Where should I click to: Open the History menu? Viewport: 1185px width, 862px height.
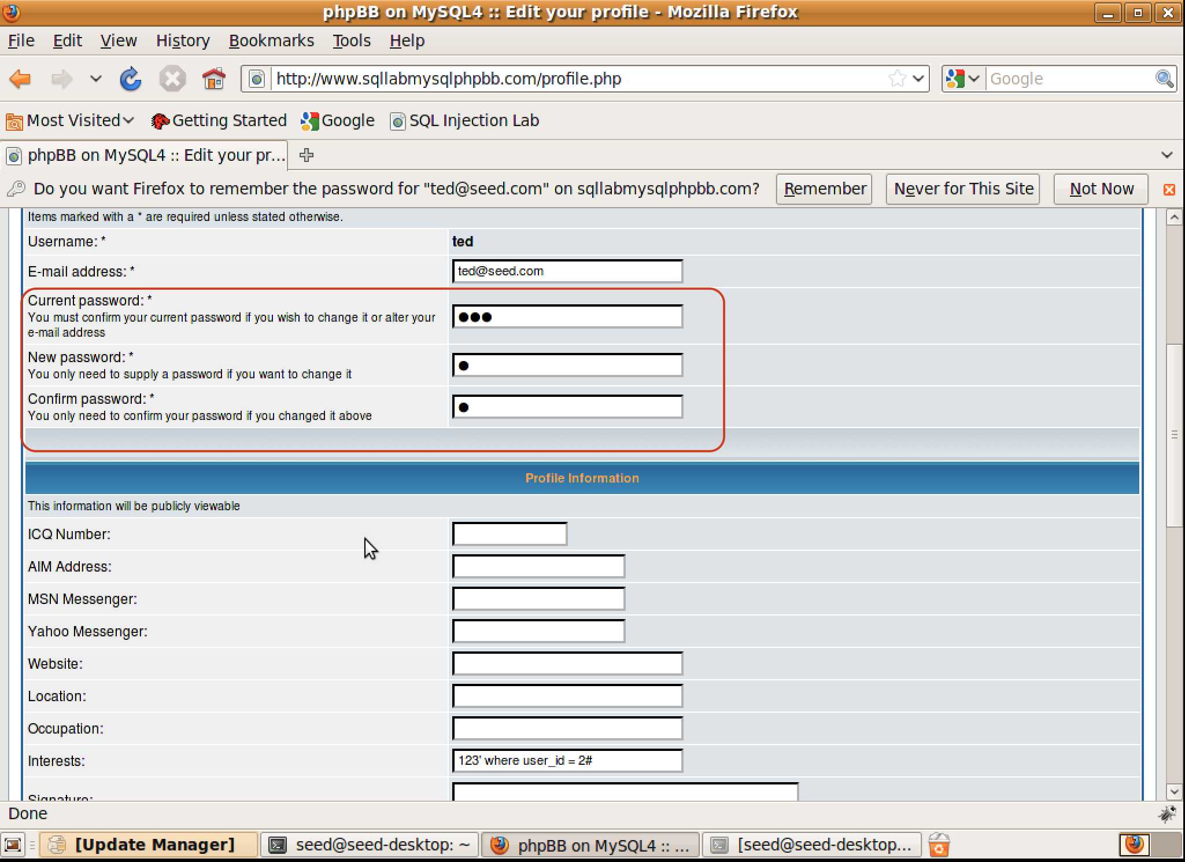(x=183, y=40)
